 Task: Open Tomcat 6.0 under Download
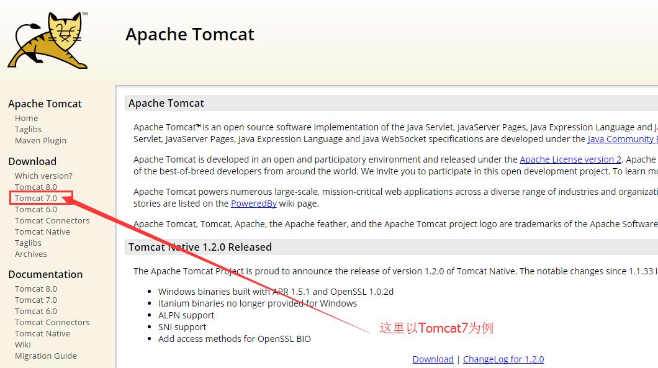point(35,209)
